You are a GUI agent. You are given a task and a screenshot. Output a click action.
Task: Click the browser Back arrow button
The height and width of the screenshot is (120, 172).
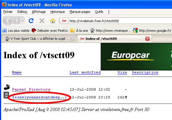tap(7, 21)
